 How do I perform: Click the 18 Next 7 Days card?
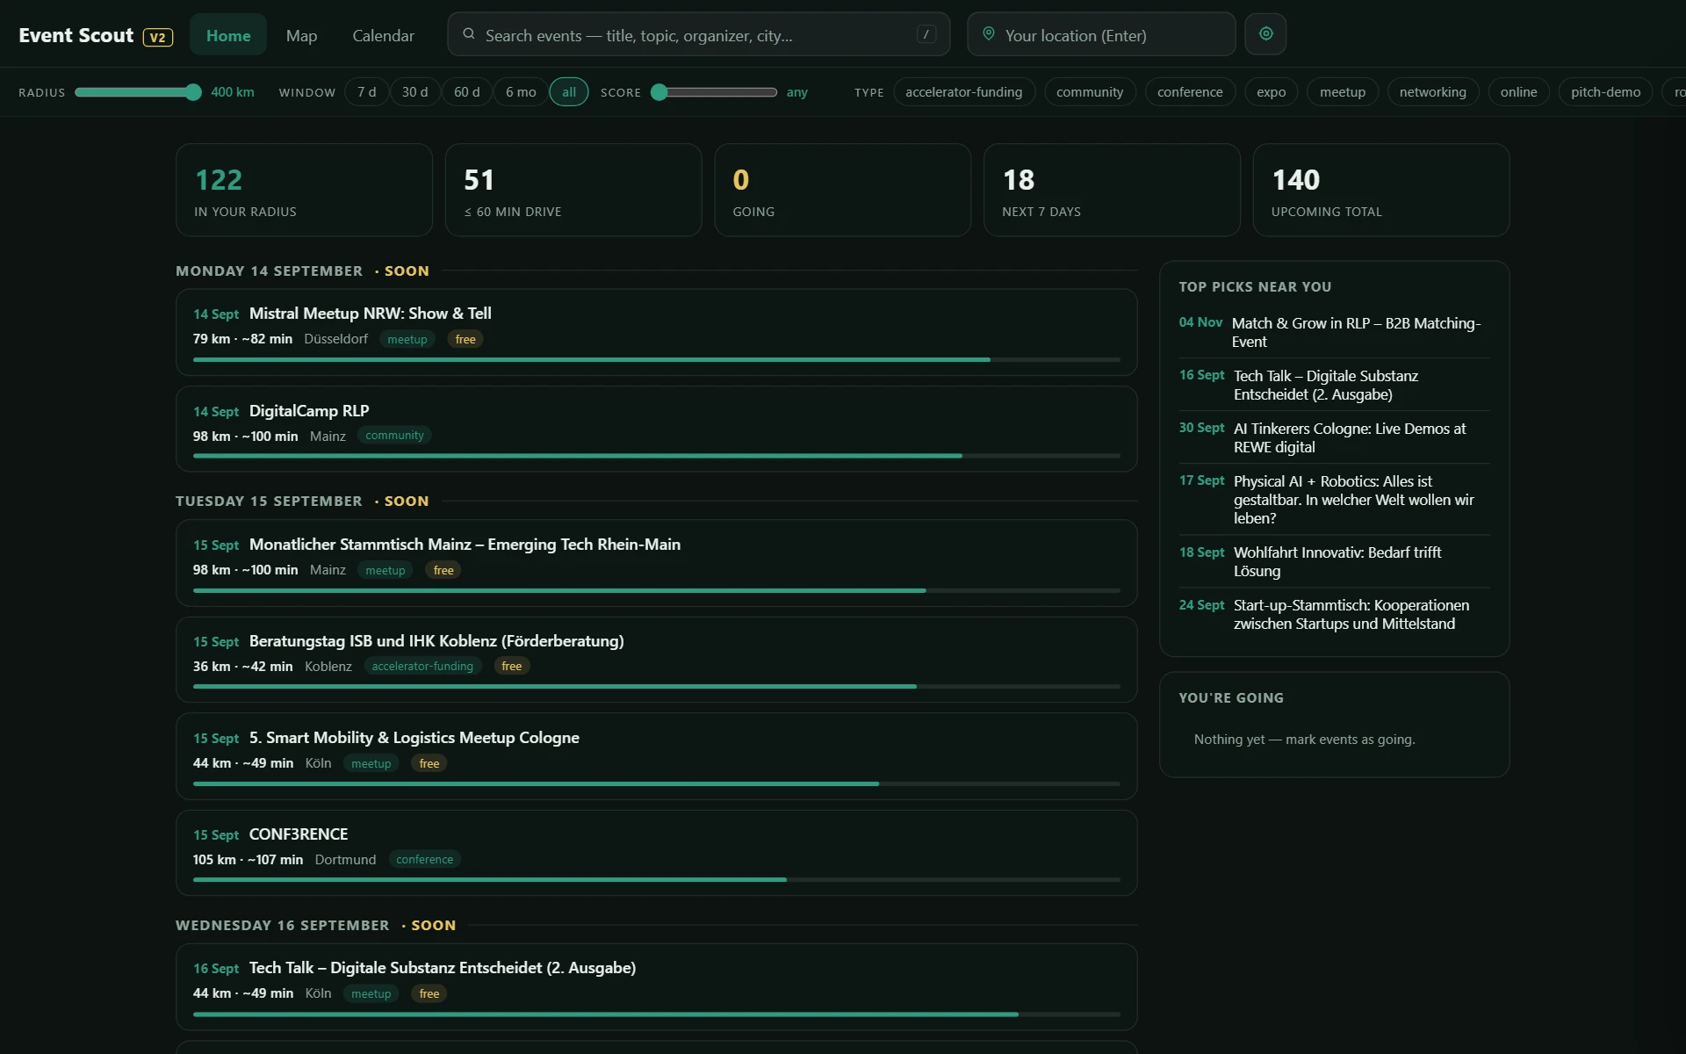1112,190
